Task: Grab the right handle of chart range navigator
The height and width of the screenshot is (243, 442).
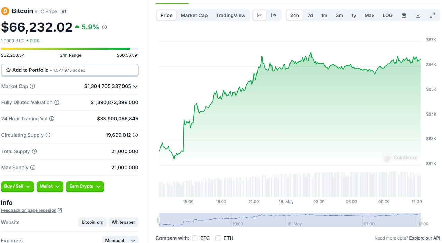Action: [x=421, y=220]
